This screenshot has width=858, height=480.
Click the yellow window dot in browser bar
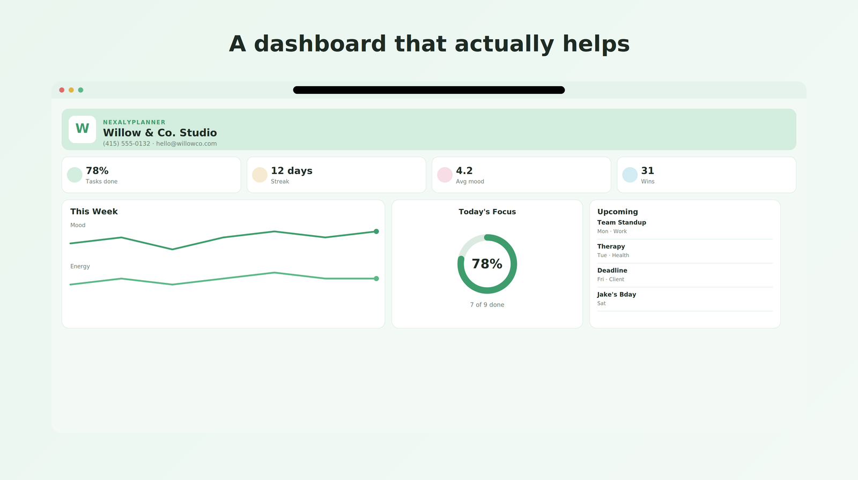pos(71,90)
